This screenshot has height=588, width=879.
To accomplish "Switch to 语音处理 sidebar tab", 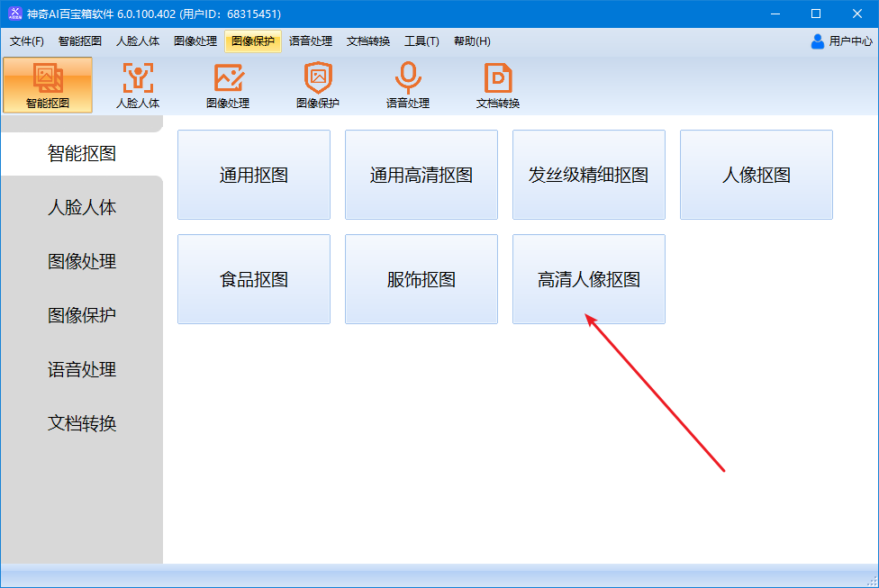I will 82,370.
